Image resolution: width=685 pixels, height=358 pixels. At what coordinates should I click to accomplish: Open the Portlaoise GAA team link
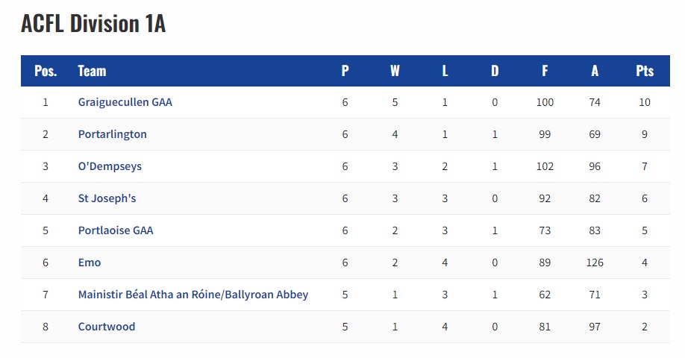(x=116, y=230)
